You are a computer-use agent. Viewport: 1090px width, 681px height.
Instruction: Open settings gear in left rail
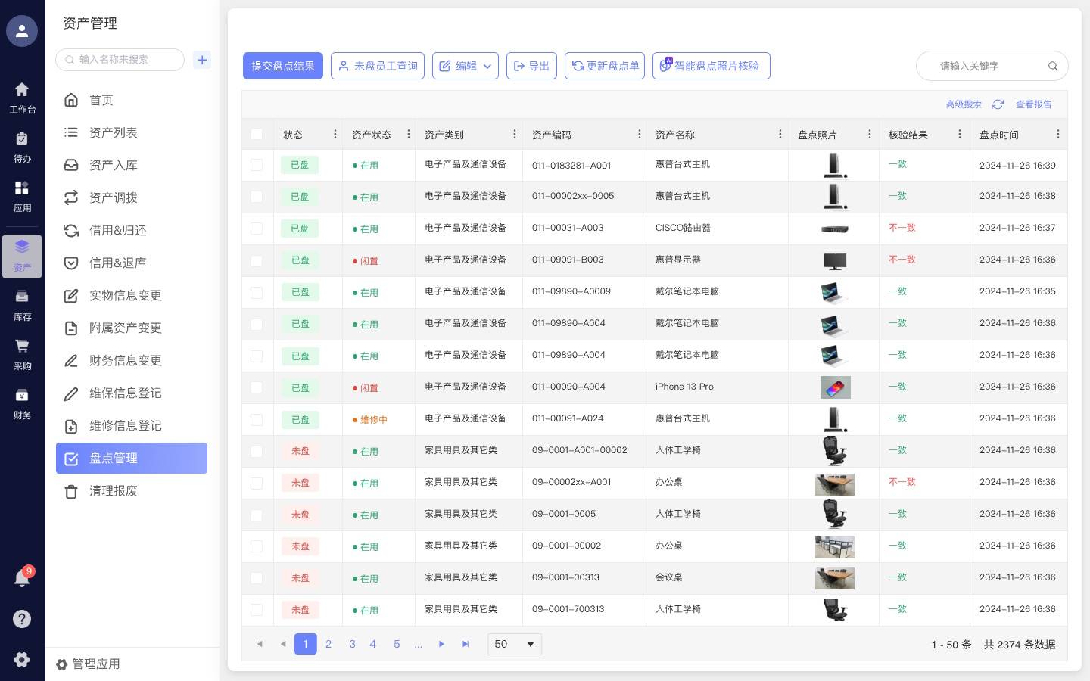point(22,659)
